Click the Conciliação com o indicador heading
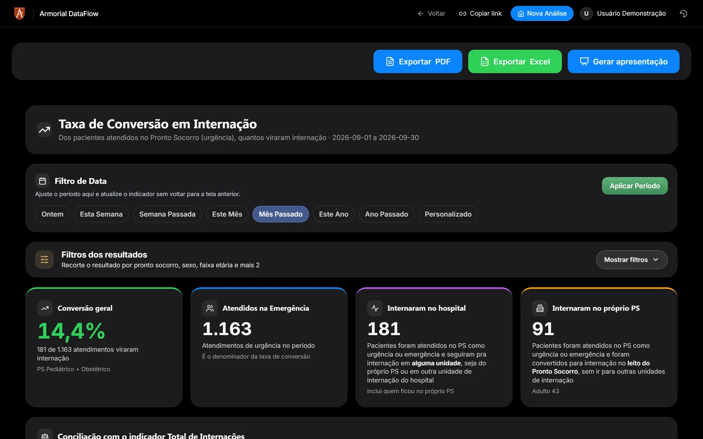Screen dimensions: 703x439 pos(151,435)
